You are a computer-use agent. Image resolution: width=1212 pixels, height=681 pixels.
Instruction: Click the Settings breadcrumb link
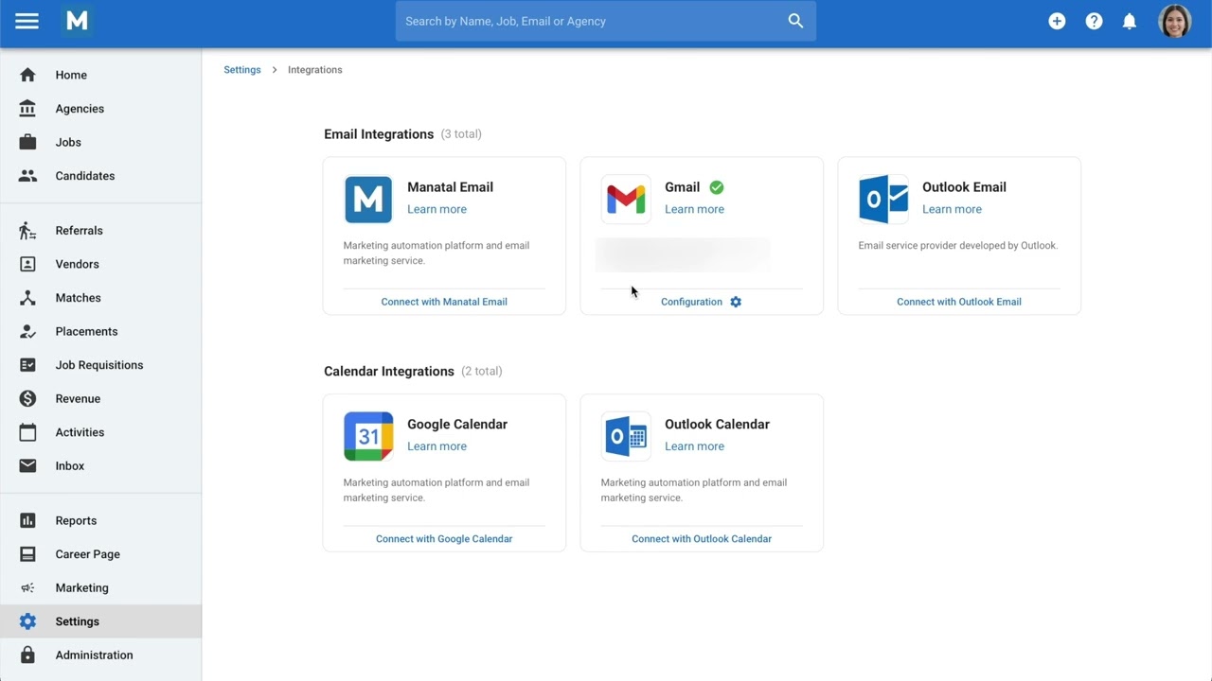pos(242,70)
